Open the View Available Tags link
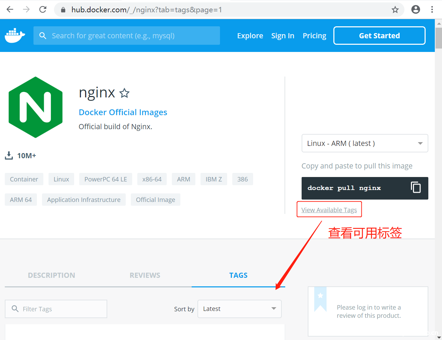442x340 pixels. click(x=329, y=209)
